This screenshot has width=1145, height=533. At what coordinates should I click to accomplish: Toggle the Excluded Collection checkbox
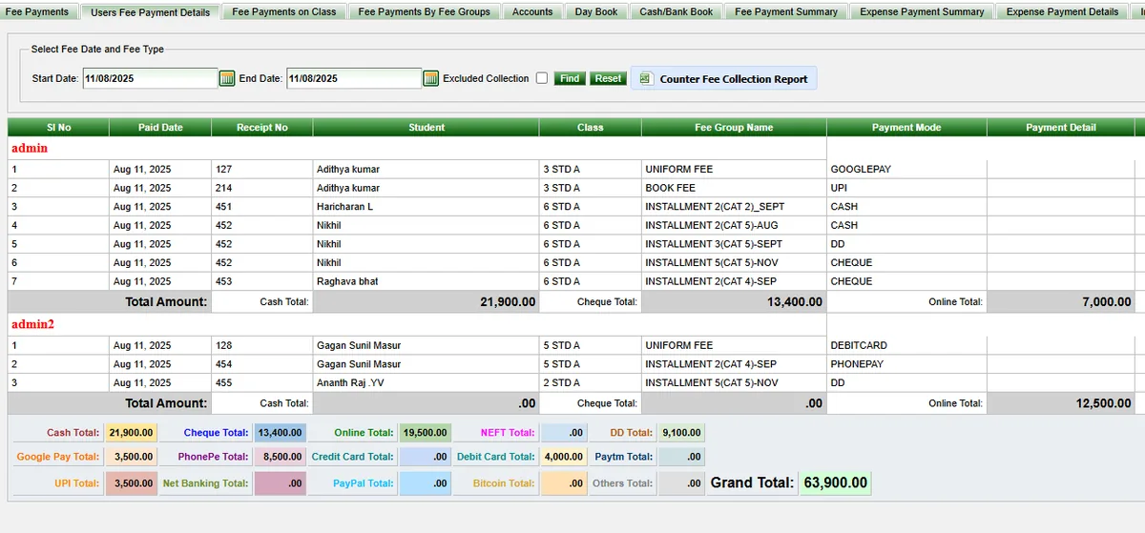542,78
